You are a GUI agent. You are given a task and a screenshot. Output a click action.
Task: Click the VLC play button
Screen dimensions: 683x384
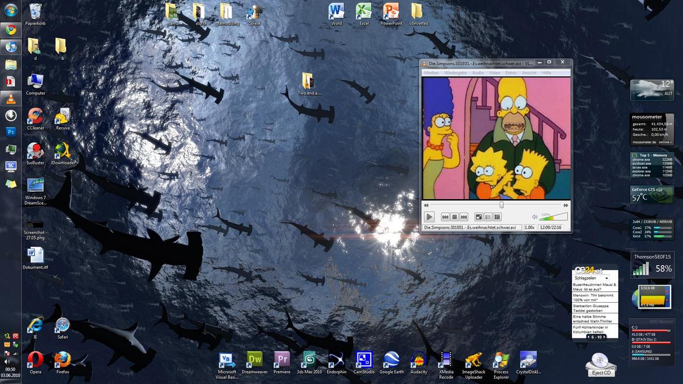pyautogui.click(x=430, y=217)
